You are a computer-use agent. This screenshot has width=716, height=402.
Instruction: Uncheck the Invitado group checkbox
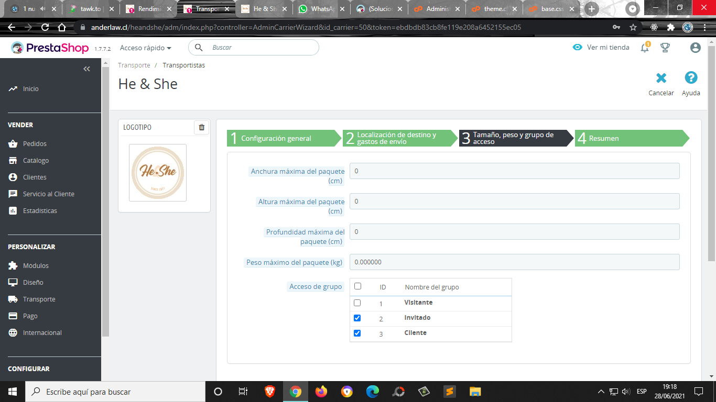click(357, 318)
